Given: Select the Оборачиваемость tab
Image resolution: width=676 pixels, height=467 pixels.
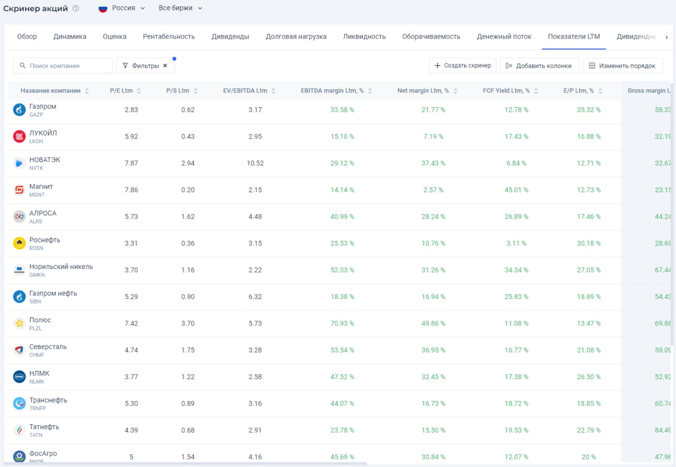Looking at the screenshot, I should click(x=431, y=36).
